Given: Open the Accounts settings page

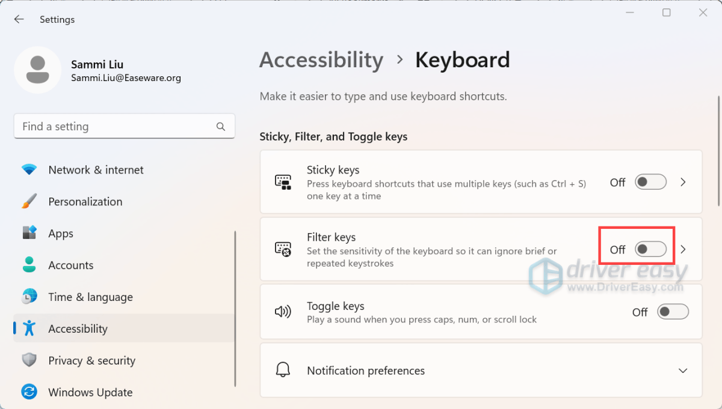Looking at the screenshot, I should coord(71,265).
